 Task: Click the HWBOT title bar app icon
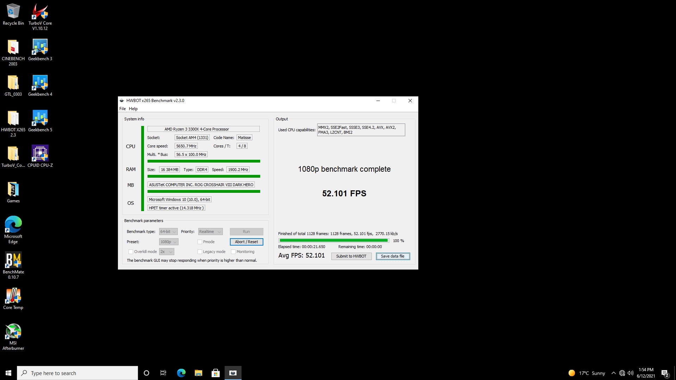(122, 101)
